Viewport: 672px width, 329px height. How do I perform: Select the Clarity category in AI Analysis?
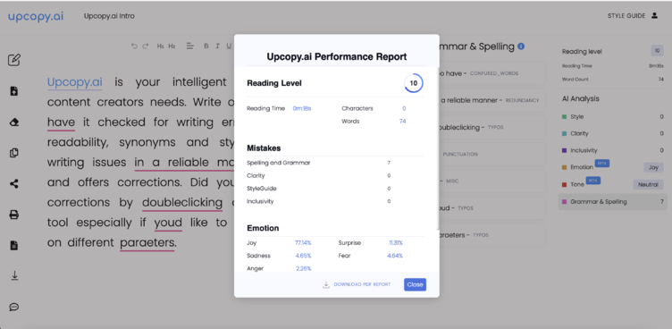[612, 133]
